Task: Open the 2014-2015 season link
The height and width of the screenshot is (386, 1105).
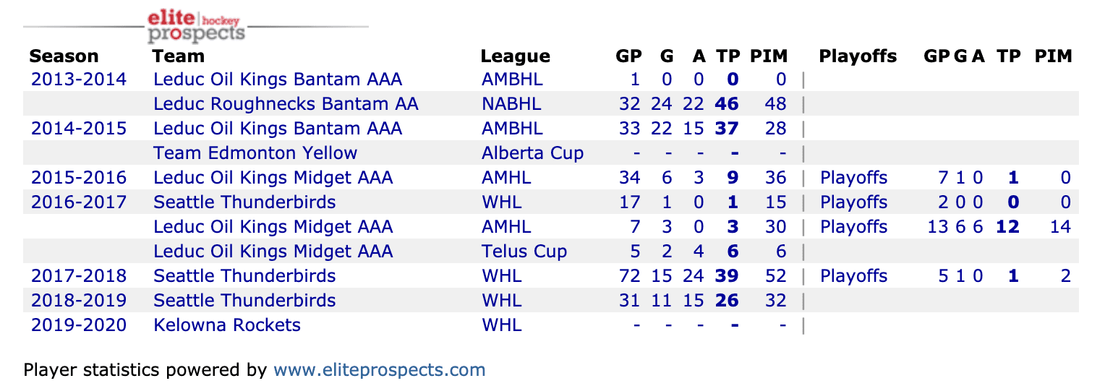Action: coord(78,129)
